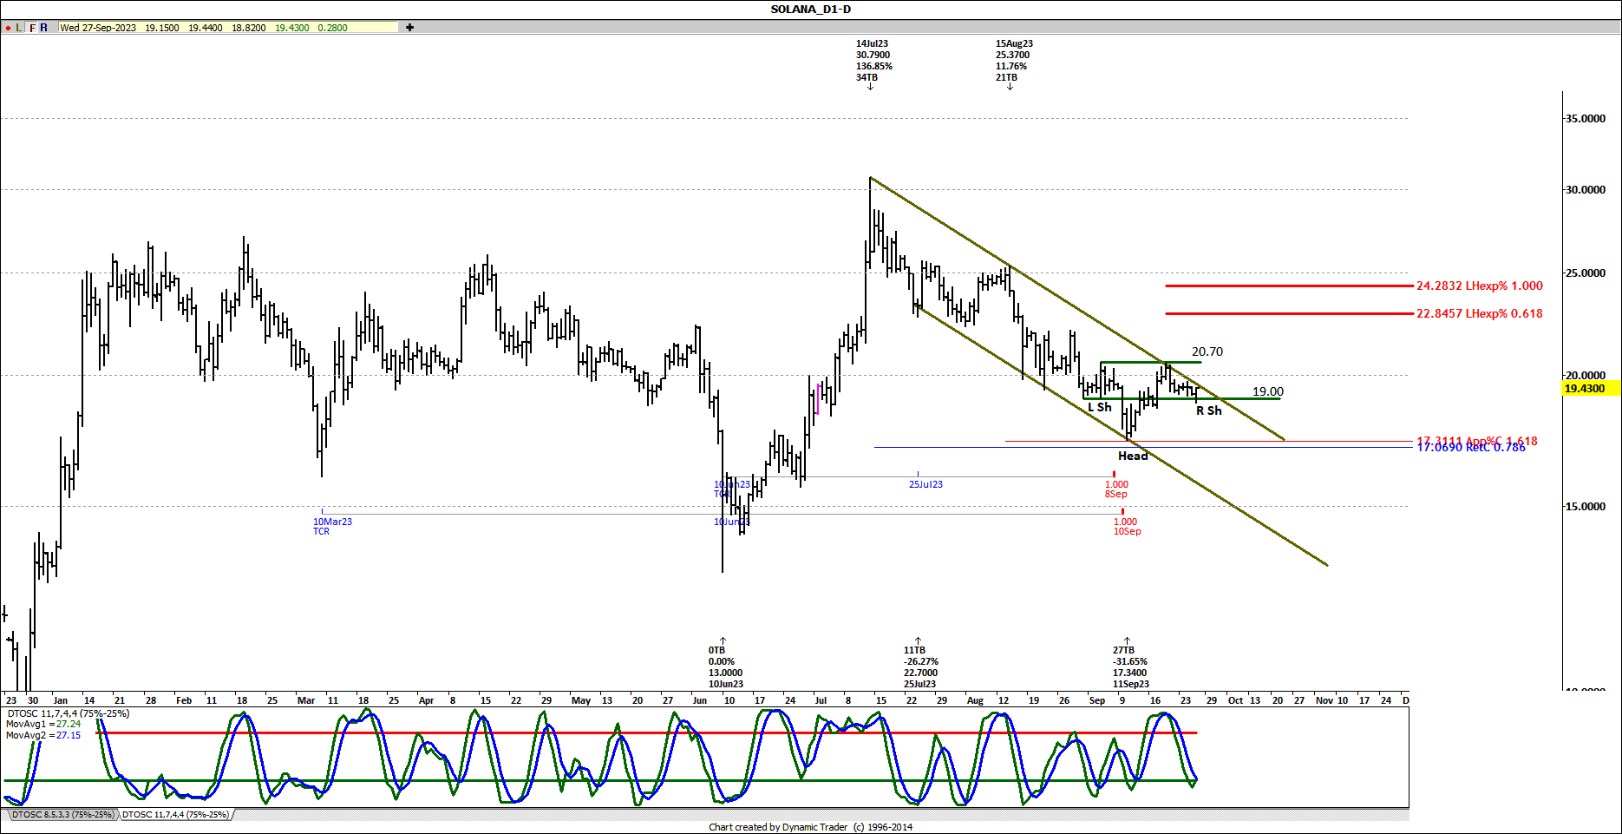Image resolution: width=1622 pixels, height=834 pixels.
Task: Click the DTOSC 11,7,4,4 panel title
Action: (x=69, y=713)
